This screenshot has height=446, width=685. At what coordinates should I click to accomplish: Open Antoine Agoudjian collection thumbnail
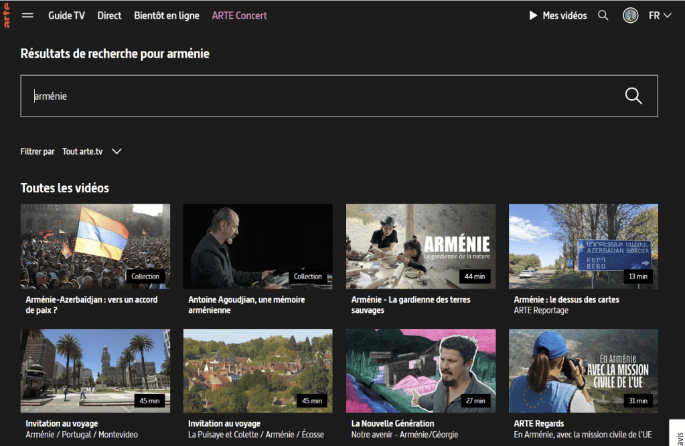[x=258, y=246]
